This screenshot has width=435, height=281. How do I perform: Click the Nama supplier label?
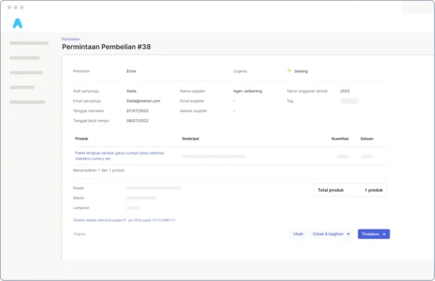coord(193,91)
